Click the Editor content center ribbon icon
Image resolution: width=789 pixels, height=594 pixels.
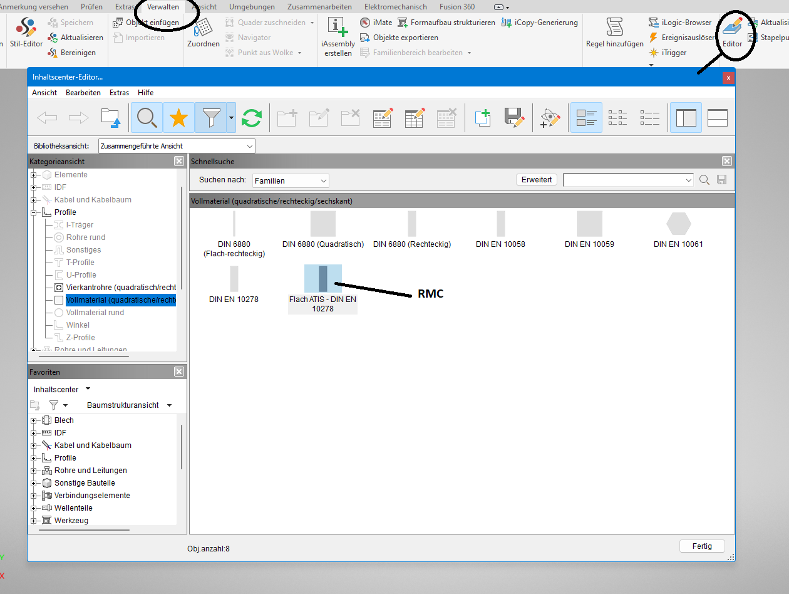(732, 33)
